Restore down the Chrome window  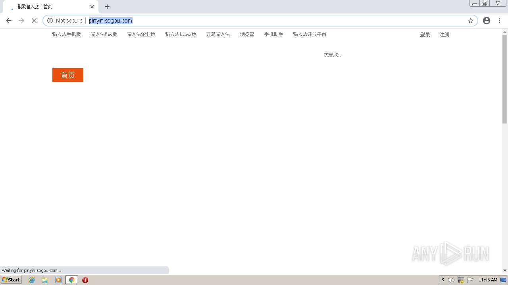click(485, 4)
